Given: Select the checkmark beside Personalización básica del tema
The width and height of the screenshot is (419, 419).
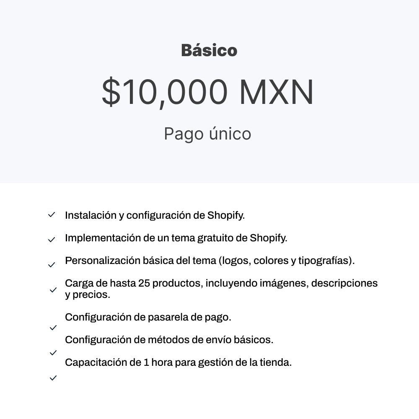Looking at the screenshot, I should [x=52, y=265].
